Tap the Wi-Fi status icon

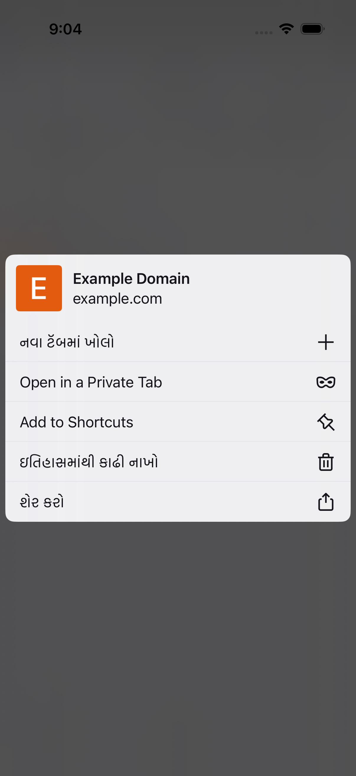(286, 29)
